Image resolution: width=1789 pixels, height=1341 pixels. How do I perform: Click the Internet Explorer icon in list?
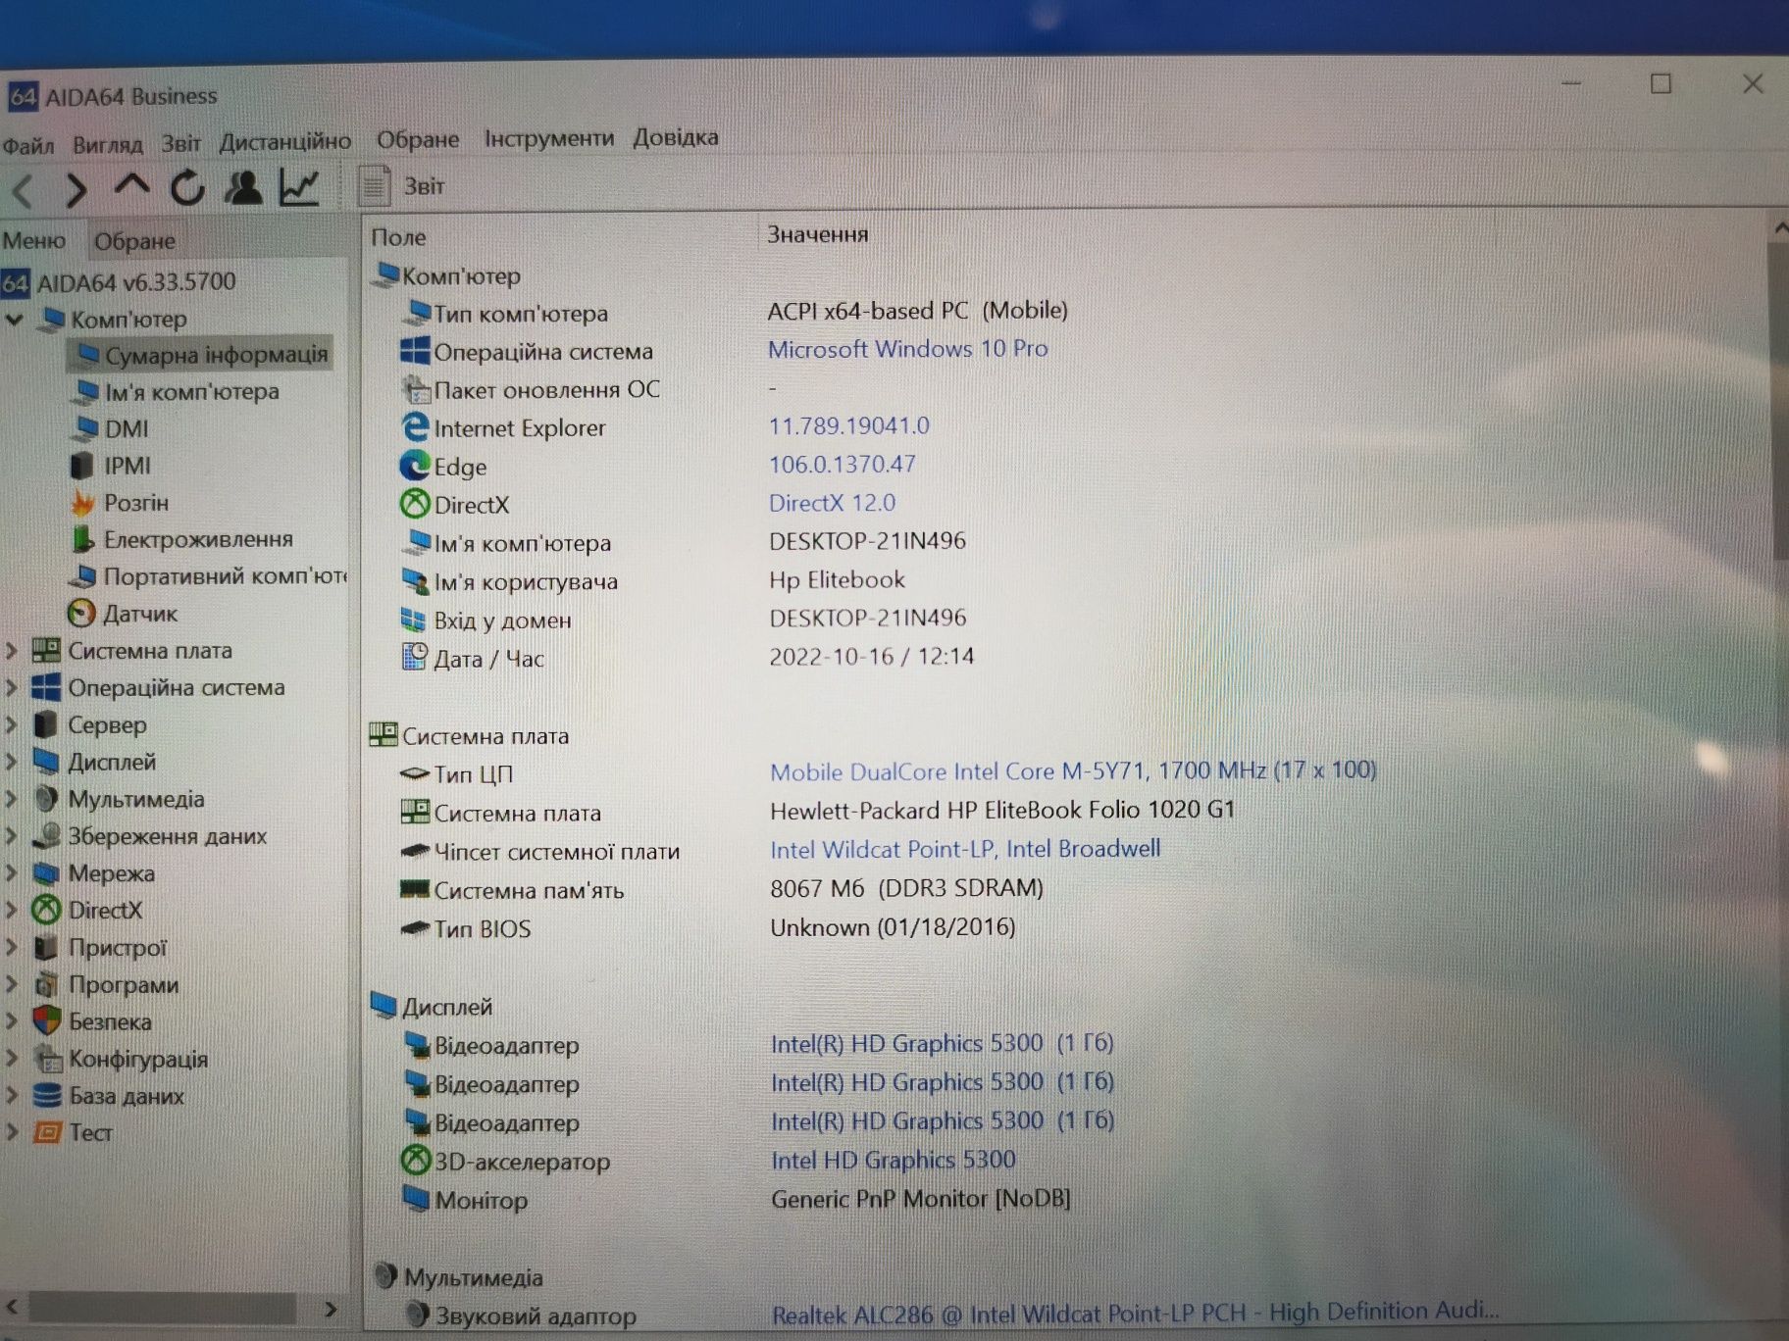415,427
